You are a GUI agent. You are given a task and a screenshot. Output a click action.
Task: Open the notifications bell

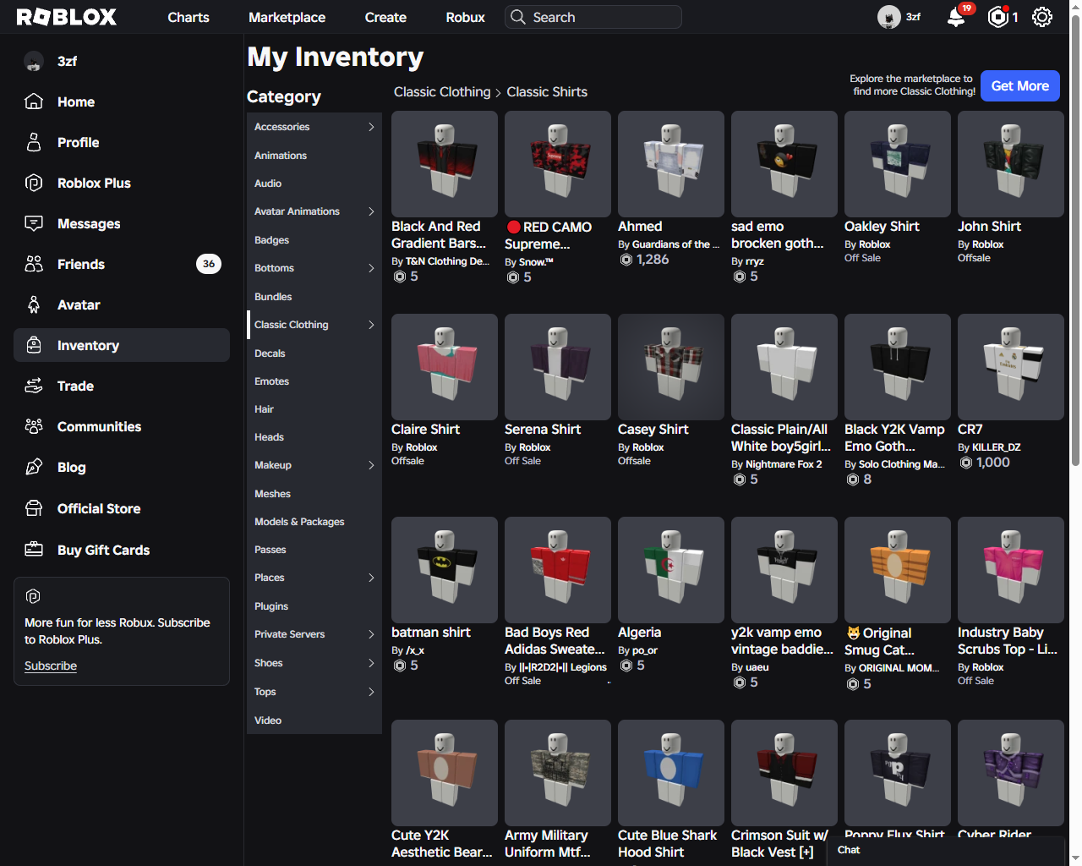point(956,17)
